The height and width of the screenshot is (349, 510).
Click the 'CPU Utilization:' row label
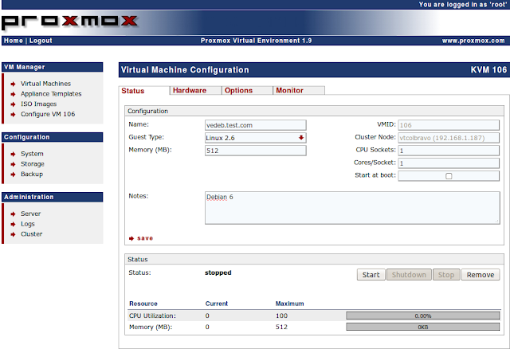click(x=152, y=316)
